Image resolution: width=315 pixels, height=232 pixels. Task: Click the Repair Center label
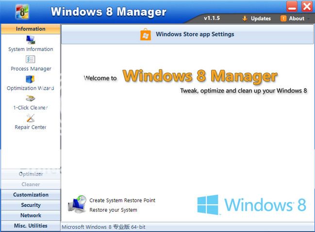(x=31, y=127)
